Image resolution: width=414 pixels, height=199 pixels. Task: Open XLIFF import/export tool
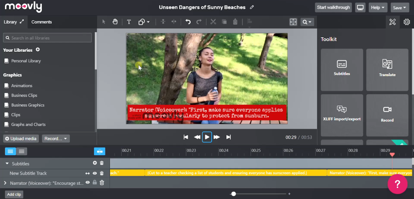click(342, 115)
